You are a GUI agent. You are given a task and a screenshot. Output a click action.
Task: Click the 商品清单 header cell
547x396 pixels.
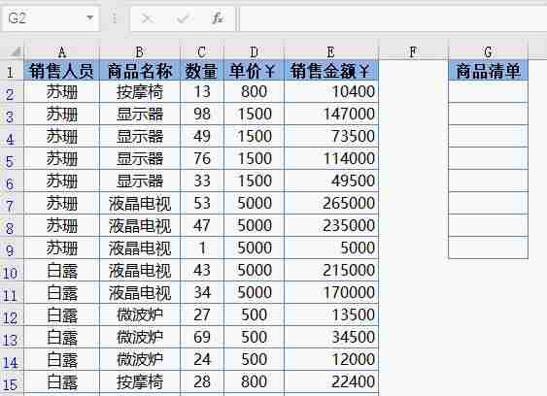point(489,71)
